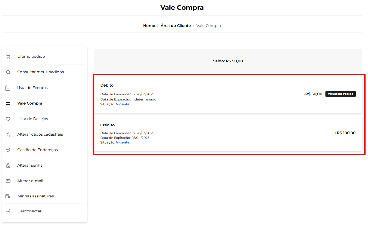The image size is (368, 226).
Task: Click the shopping cart icon for Último pedido
Action: (x=8, y=57)
